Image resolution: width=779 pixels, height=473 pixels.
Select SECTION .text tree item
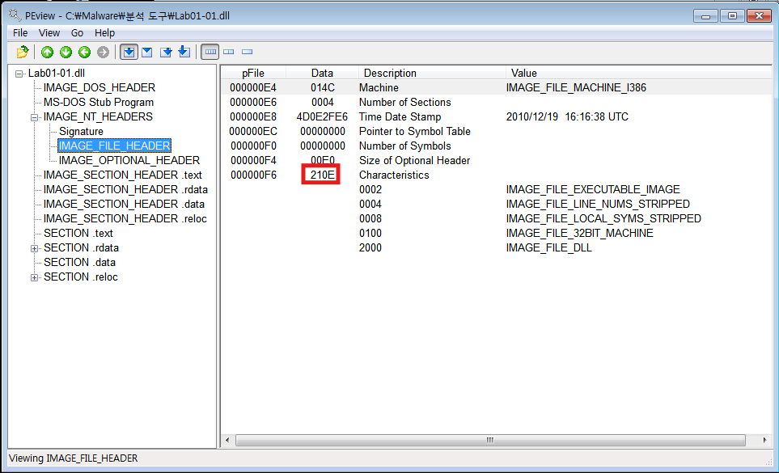tap(78, 234)
